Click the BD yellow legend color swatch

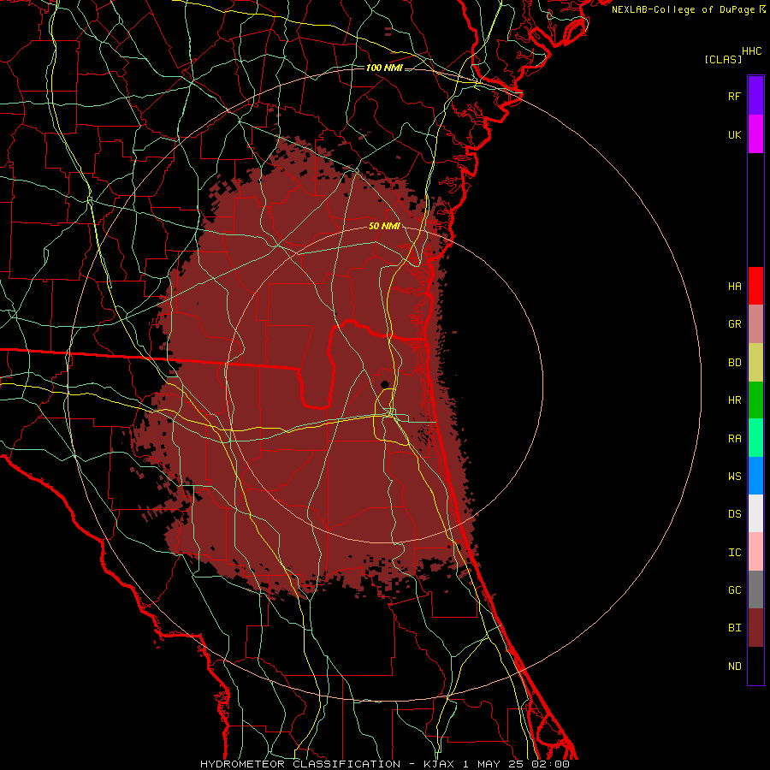pyautogui.click(x=755, y=362)
